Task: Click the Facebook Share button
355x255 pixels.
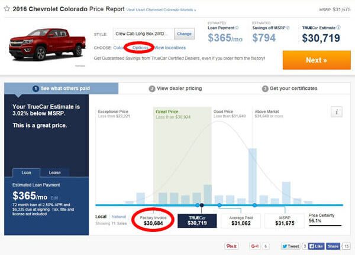Action: coord(333,246)
